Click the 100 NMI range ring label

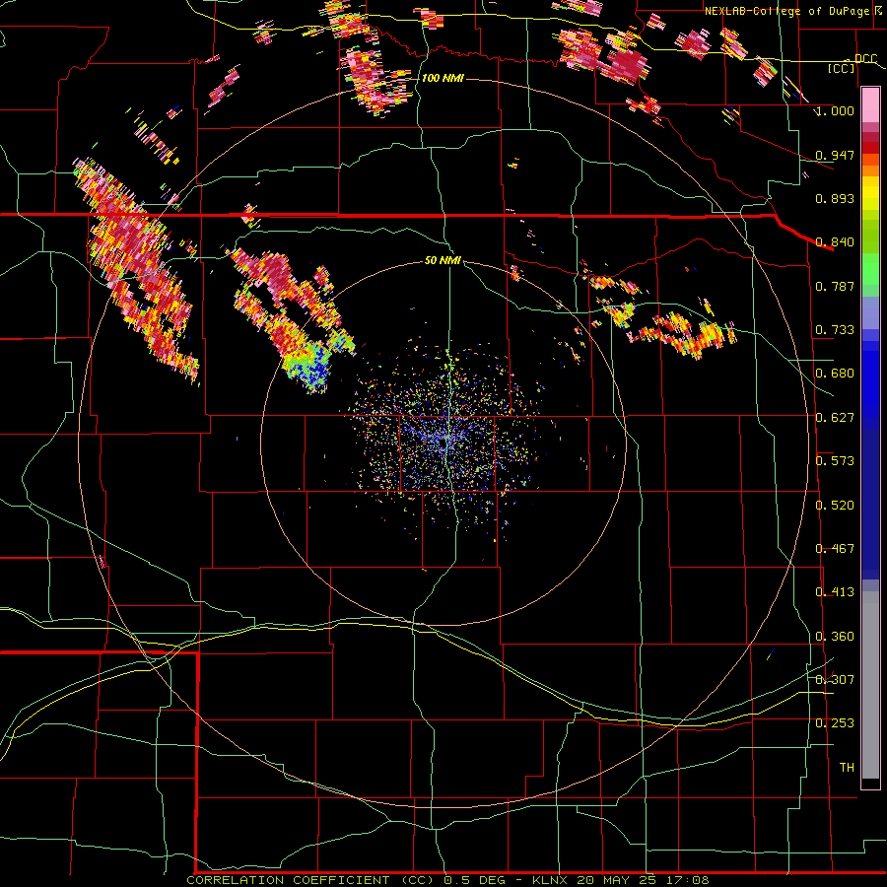pyautogui.click(x=443, y=78)
